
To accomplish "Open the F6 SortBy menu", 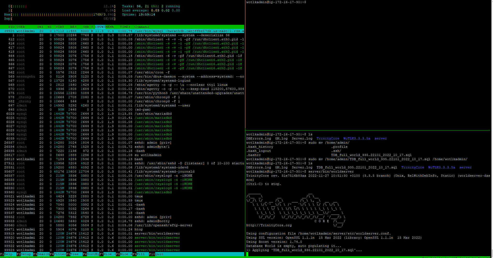I will tap(93, 254).
